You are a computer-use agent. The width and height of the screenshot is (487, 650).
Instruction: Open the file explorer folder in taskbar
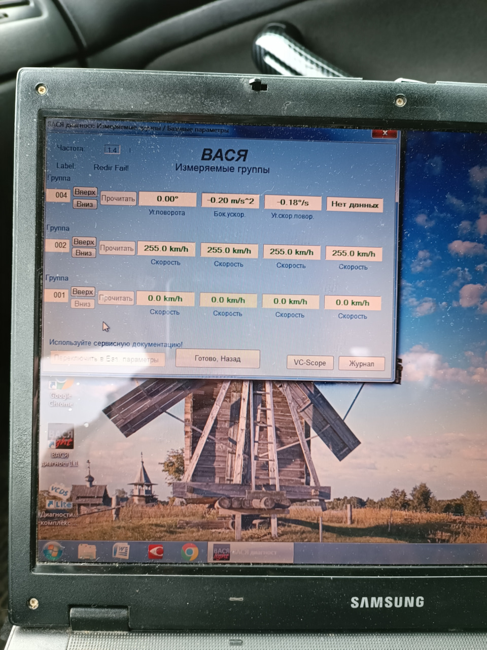pyautogui.click(x=87, y=552)
